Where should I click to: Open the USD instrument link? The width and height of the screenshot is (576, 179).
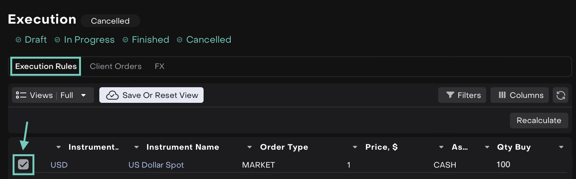click(59, 165)
